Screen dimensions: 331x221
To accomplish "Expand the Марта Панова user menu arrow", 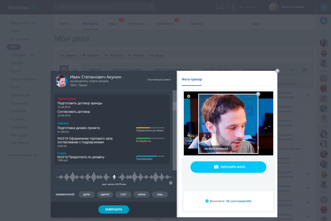I will [308, 7].
